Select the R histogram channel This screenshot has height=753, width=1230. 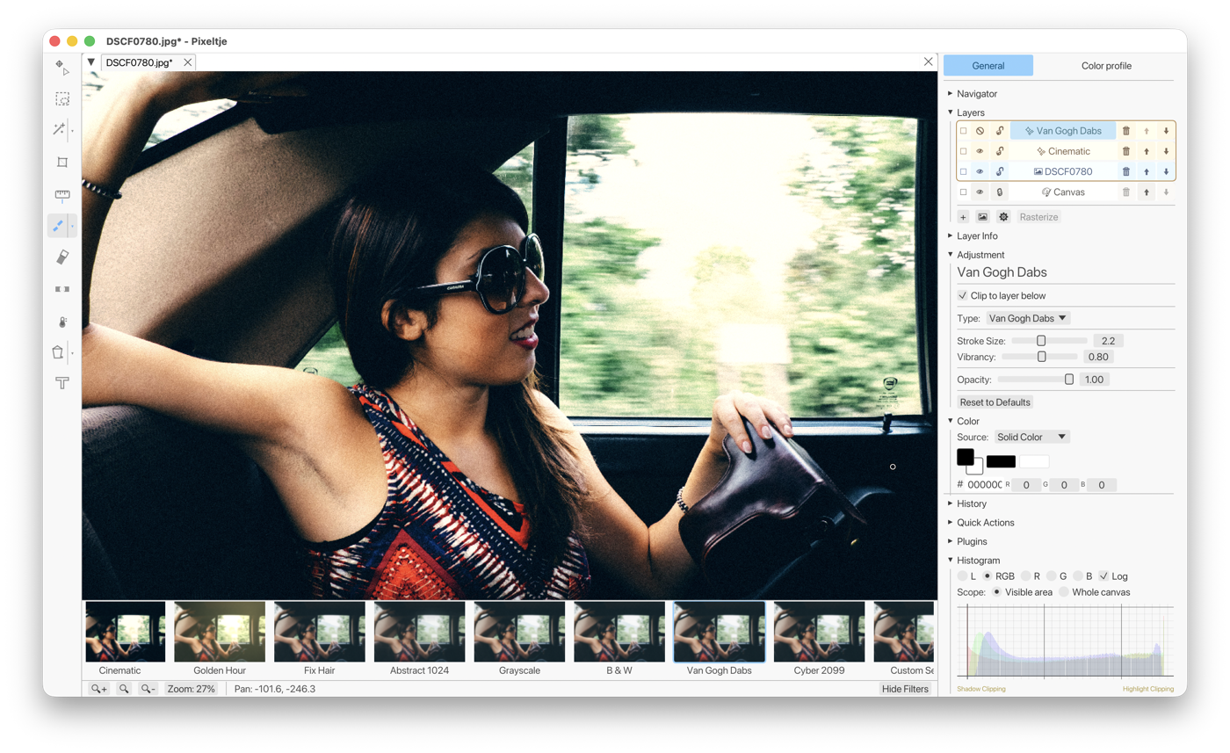(1025, 576)
